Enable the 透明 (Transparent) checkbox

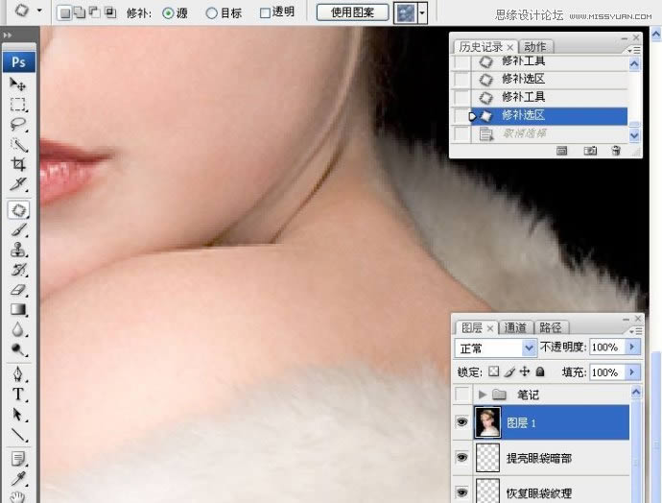click(x=266, y=12)
